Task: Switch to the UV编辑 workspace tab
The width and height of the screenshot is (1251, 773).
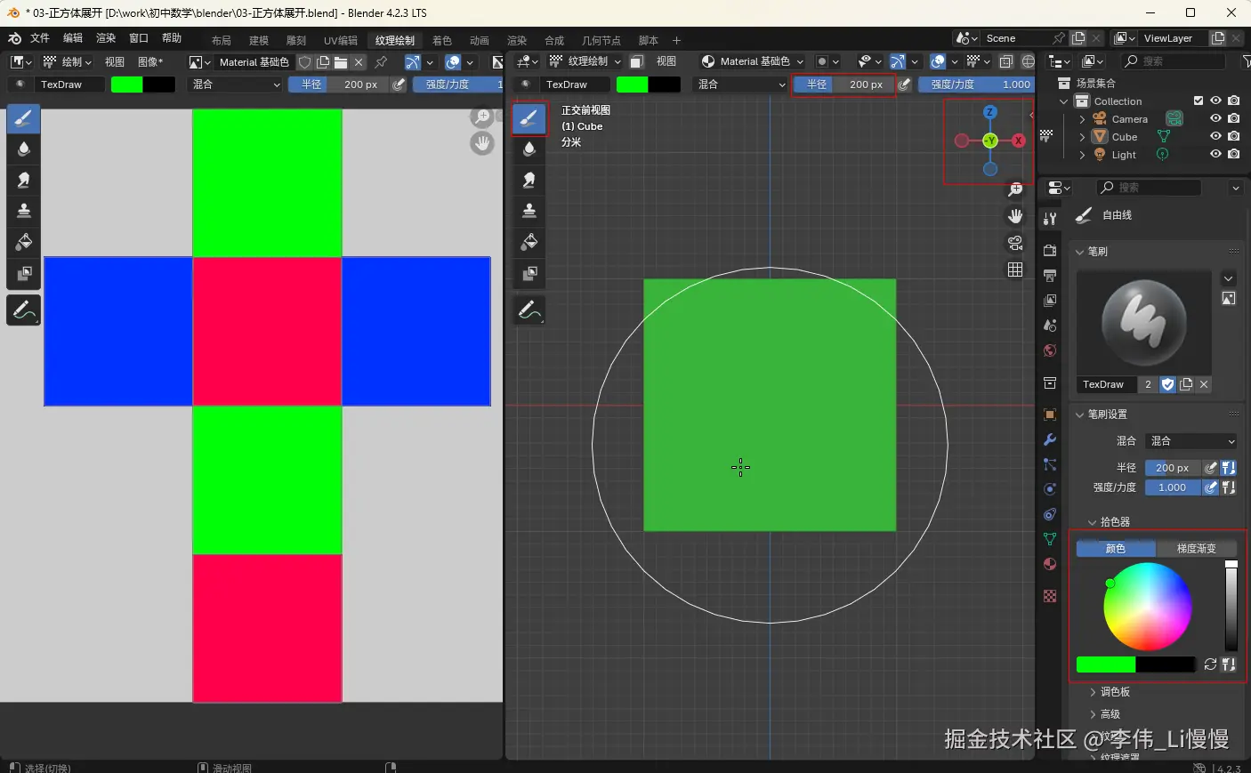Action: click(340, 40)
